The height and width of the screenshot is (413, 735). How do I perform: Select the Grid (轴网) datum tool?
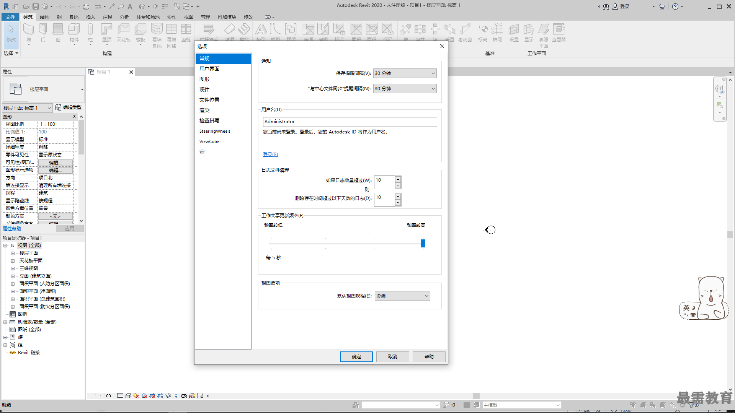[497, 33]
